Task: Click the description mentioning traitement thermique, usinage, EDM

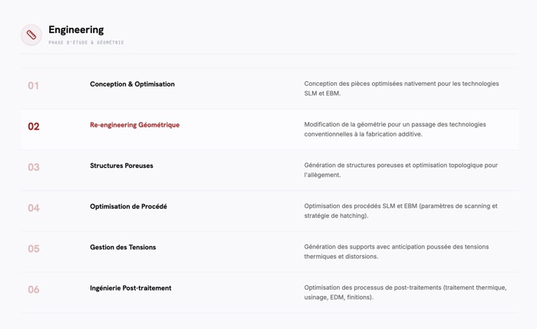Action: [x=405, y=292]
